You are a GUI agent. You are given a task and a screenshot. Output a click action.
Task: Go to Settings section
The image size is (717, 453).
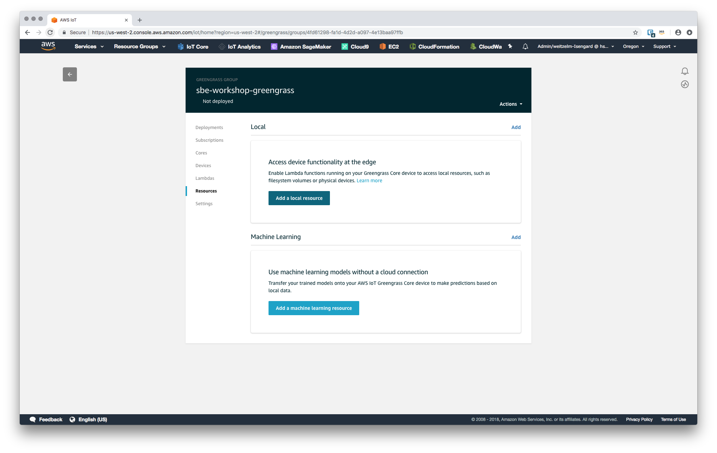(x=204, y=204)
